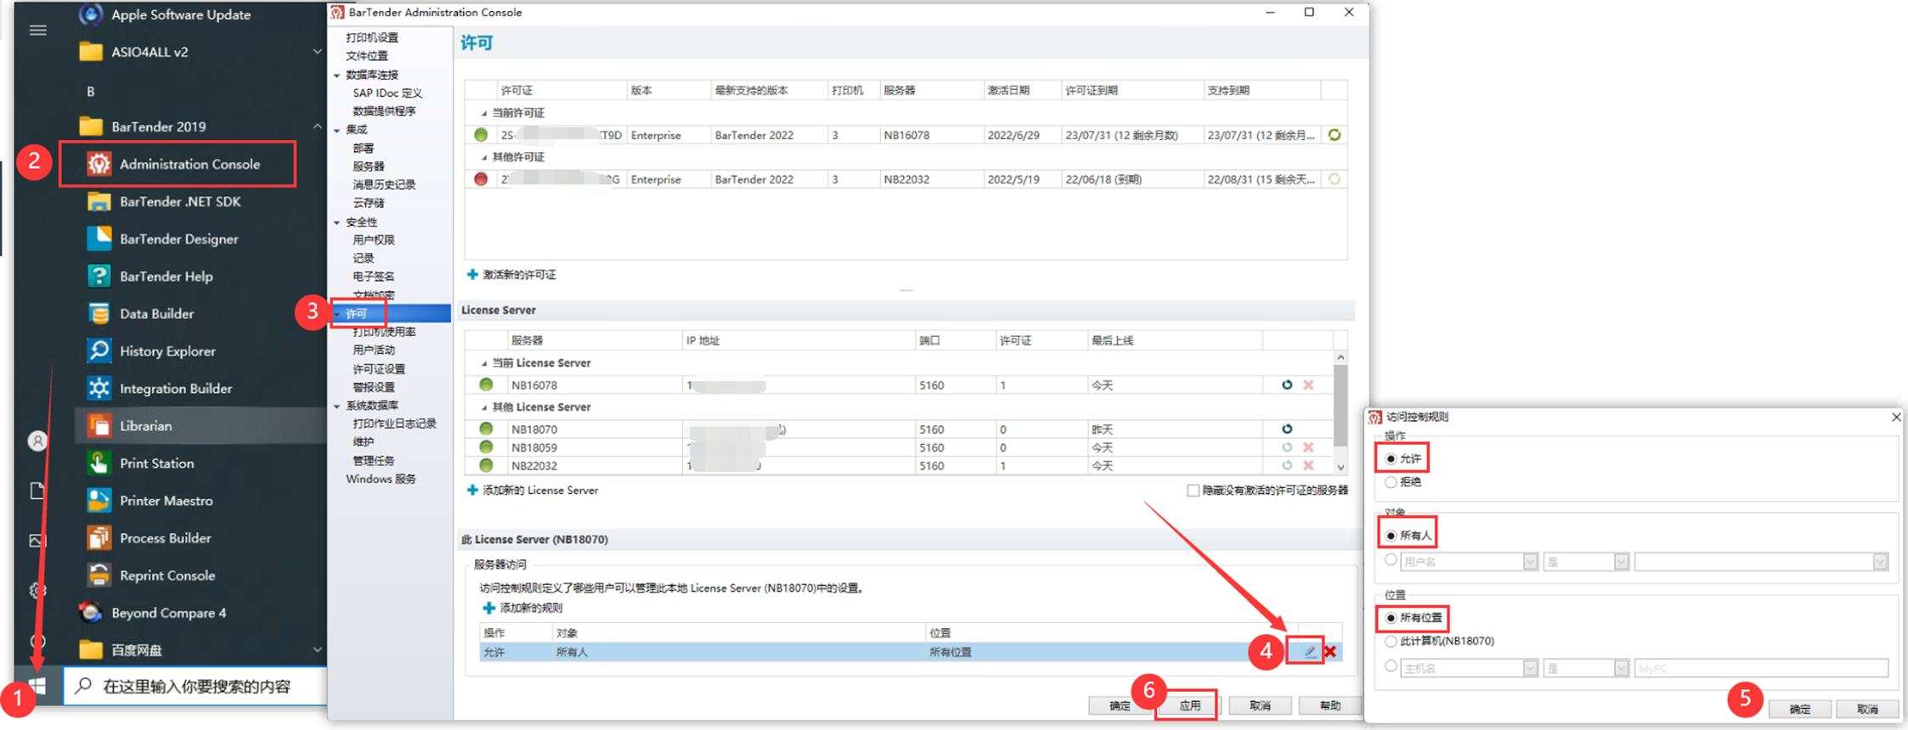Click the pencil edit rule icon
The width and height of the screenshot is (1908, 730).
point(1309,652)
